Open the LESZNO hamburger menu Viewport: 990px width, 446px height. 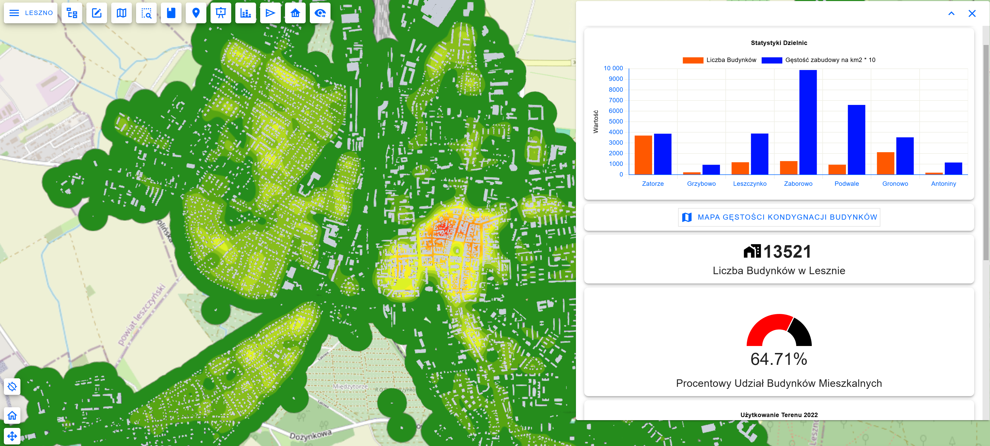point(30,13)
